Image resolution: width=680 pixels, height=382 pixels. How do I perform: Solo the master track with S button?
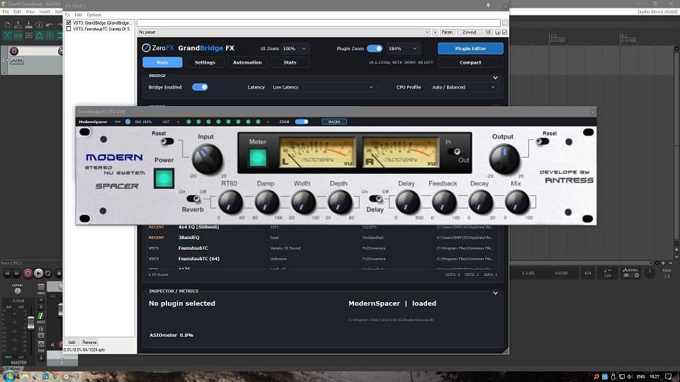point(41,307)
